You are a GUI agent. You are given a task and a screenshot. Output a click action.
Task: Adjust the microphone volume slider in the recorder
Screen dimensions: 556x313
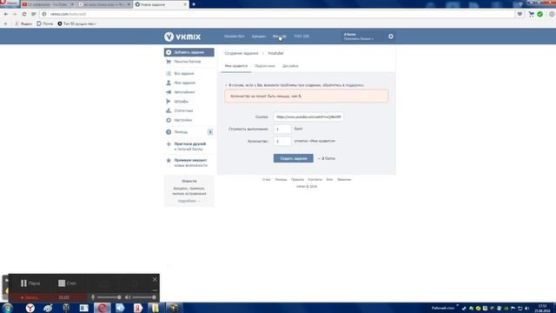(x=109, y=297)
